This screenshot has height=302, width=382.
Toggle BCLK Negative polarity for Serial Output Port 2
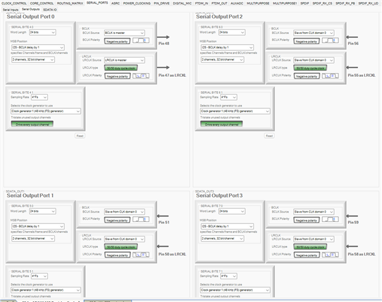click(306, 41)
